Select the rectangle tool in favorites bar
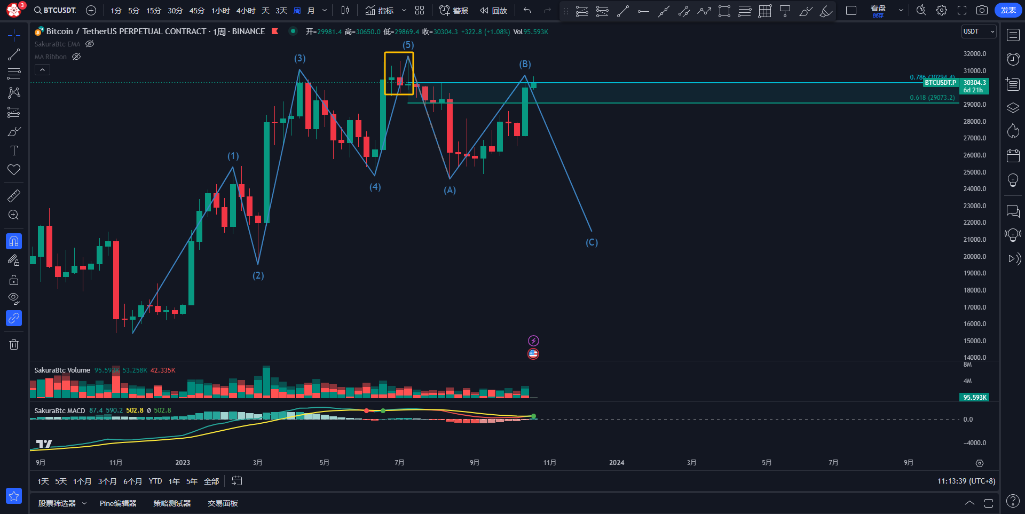The image size is (1025, 514). [x=724, y=11]
